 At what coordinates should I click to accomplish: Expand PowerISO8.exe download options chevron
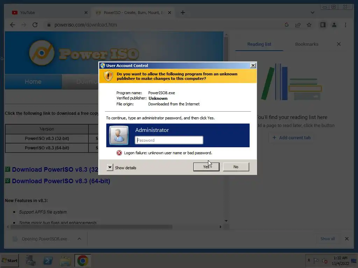click(x=79, y=239)
